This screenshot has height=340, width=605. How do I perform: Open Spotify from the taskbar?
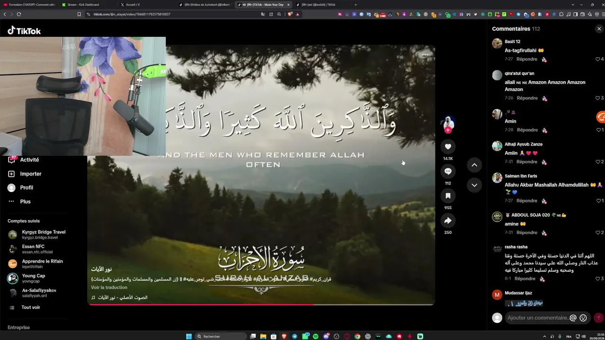pyautogui.click(x=316, y=336)
